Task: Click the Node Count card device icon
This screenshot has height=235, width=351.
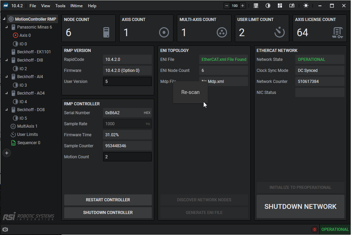Action: [106, 32]
